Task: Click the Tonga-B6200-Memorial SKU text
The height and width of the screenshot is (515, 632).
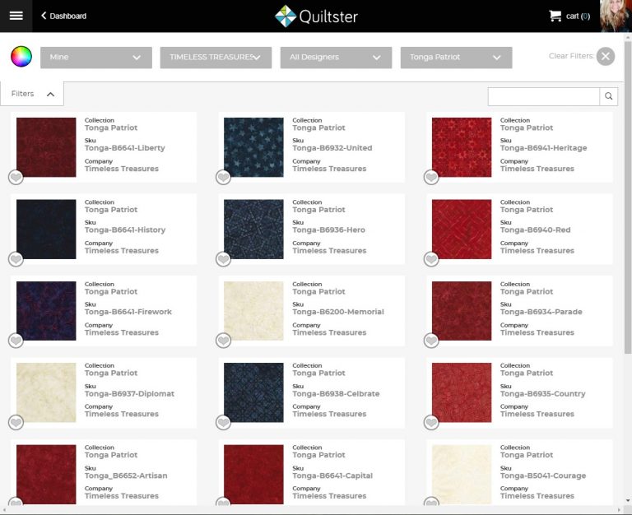Action: [x=338, y=312]
